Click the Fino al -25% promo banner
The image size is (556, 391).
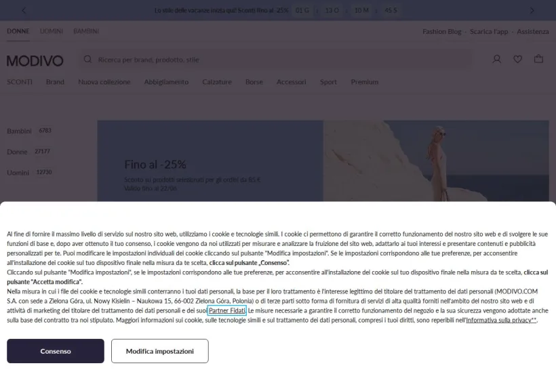210,161
